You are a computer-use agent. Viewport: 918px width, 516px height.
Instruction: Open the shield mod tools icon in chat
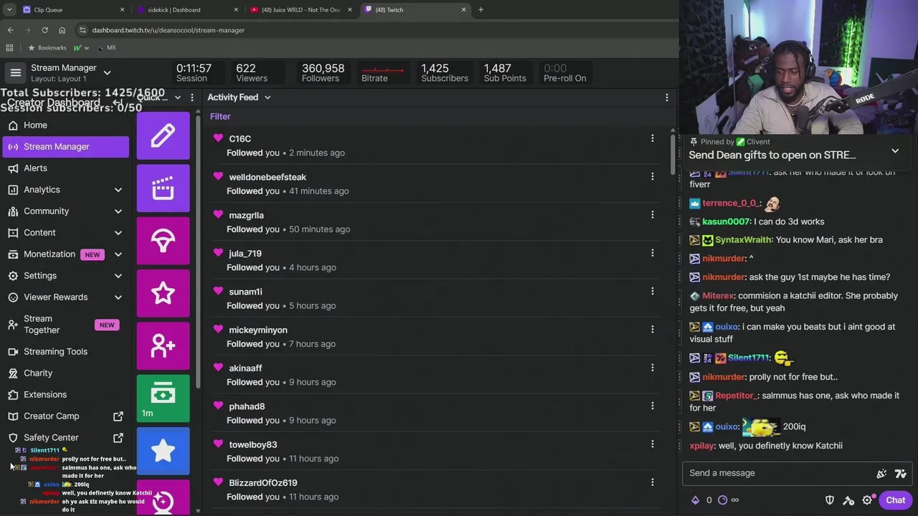click(x=830, y=500)
